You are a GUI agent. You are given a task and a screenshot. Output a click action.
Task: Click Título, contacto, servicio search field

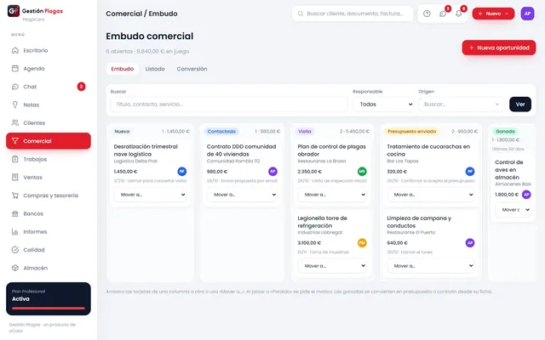tap(229, 104)
